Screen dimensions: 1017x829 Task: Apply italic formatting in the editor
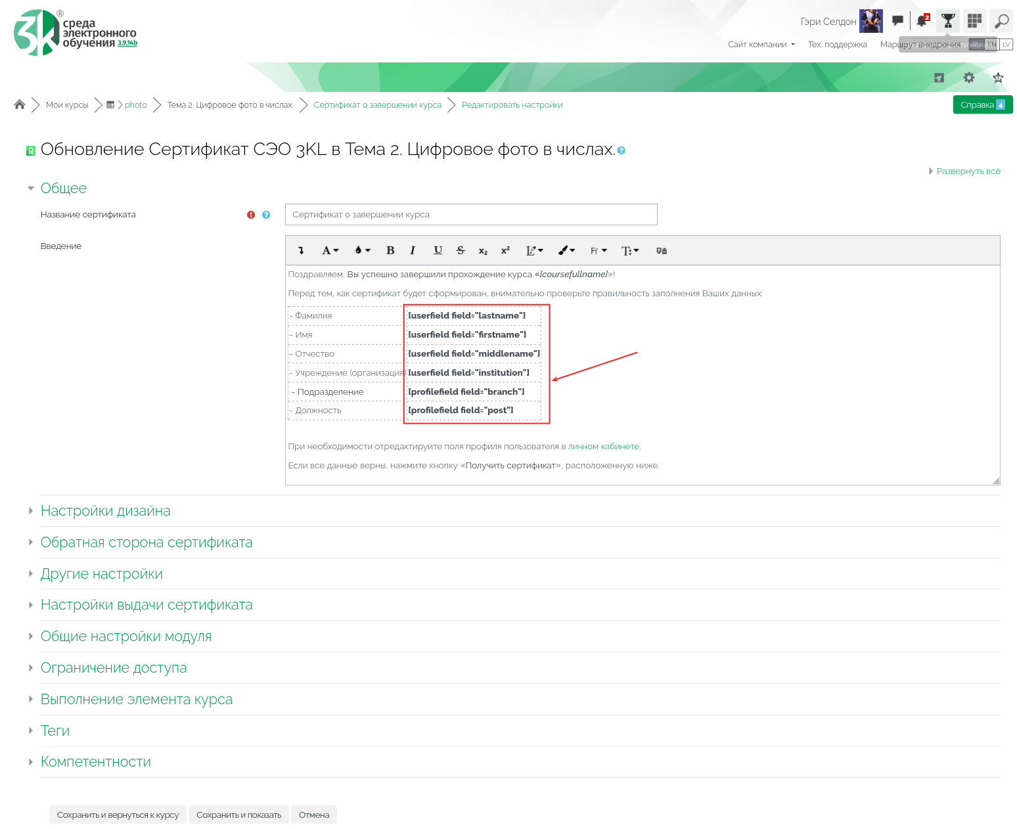pos(413,250)
